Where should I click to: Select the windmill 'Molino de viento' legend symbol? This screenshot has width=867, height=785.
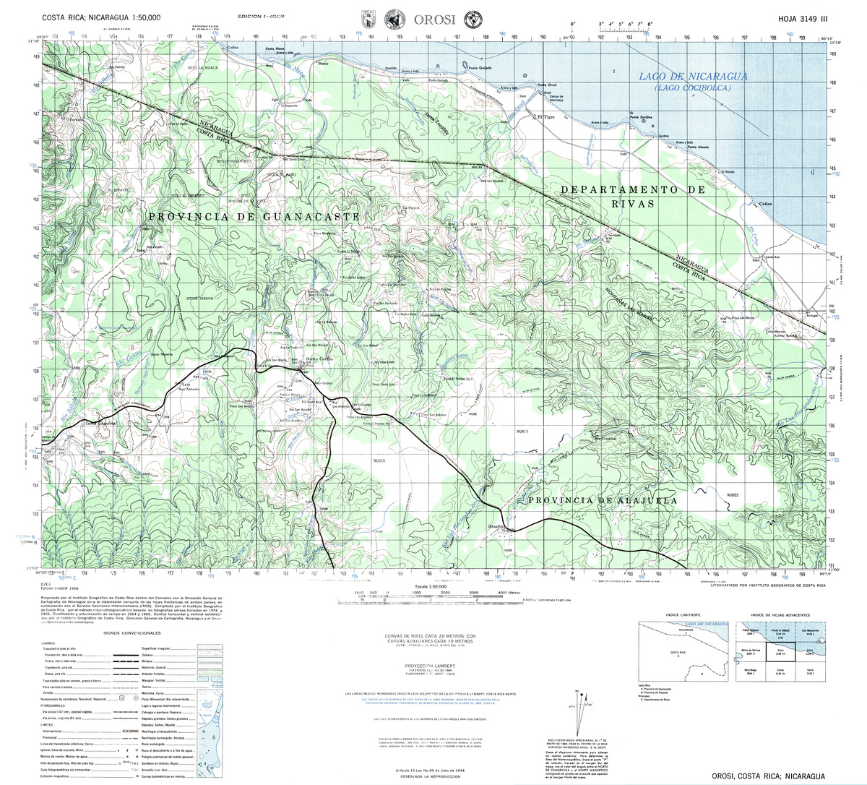pyautogui.click(x=128, y=756)
